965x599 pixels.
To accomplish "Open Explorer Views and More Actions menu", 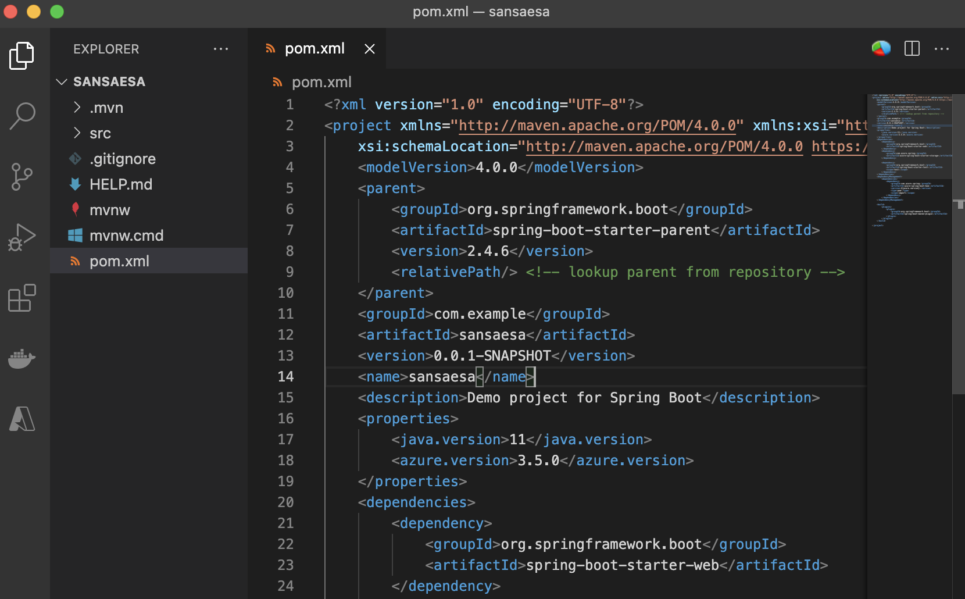I will (221, 49).
